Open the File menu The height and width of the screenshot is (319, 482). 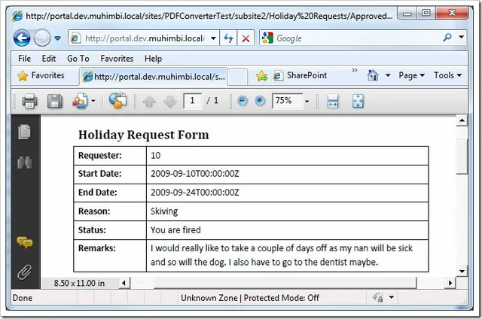(24, 59)
